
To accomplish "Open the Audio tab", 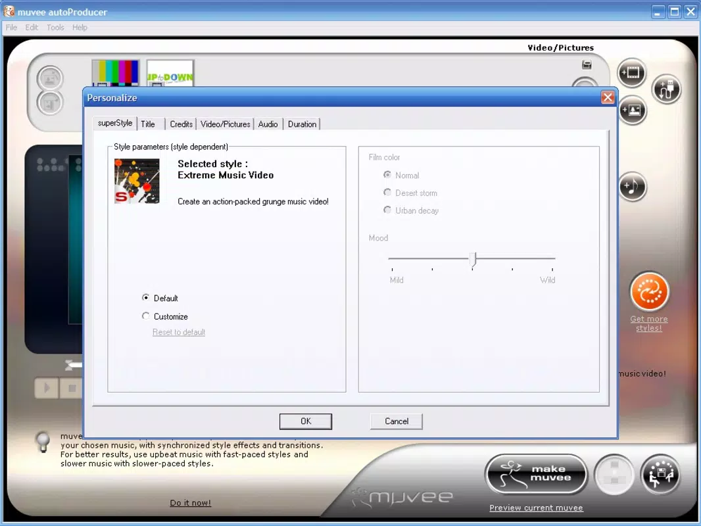I will pyautogui.click(x=268, y=124).
